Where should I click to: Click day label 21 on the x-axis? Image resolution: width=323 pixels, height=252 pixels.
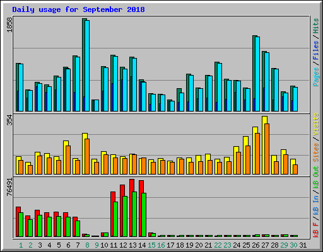coord(208,245)
